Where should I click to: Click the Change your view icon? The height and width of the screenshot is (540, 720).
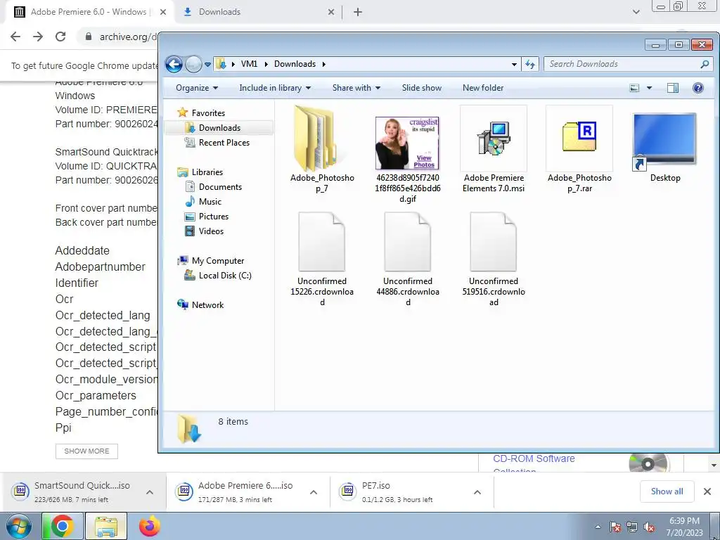pyautogui.click(x=634, y=88)
